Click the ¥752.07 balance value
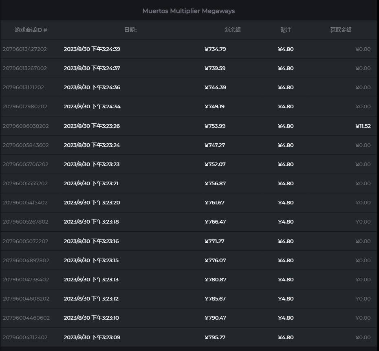Image resolution: width=379 pixels, height=351 pixels. (215, 165)
